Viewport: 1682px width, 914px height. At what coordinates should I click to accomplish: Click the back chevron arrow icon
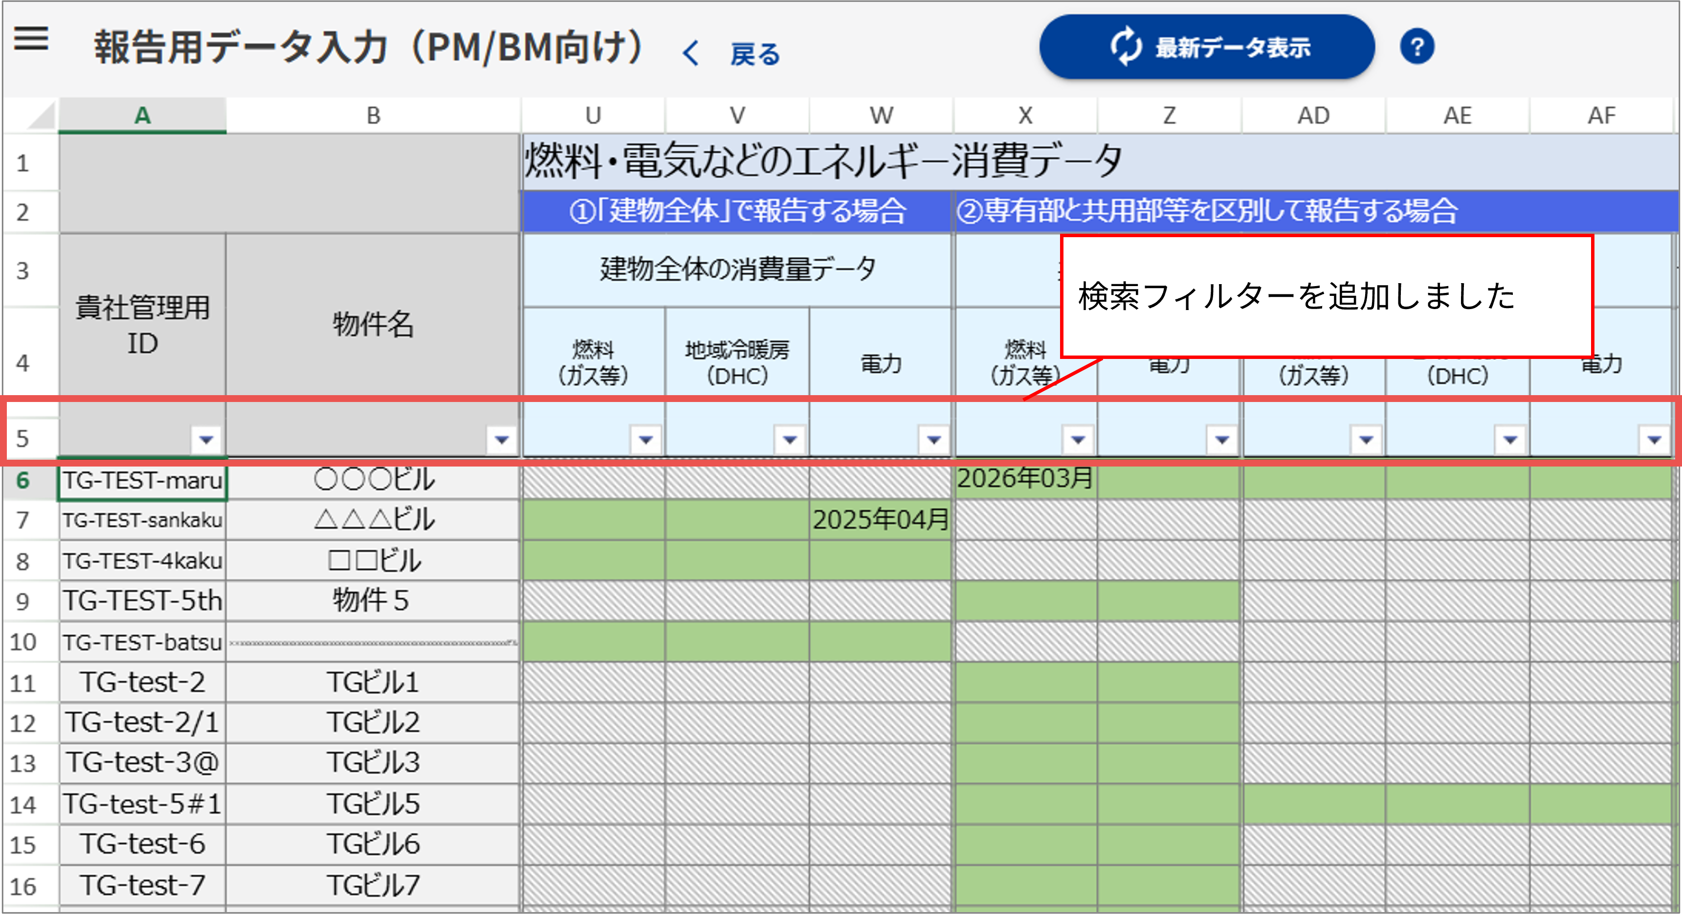(691, 53)
